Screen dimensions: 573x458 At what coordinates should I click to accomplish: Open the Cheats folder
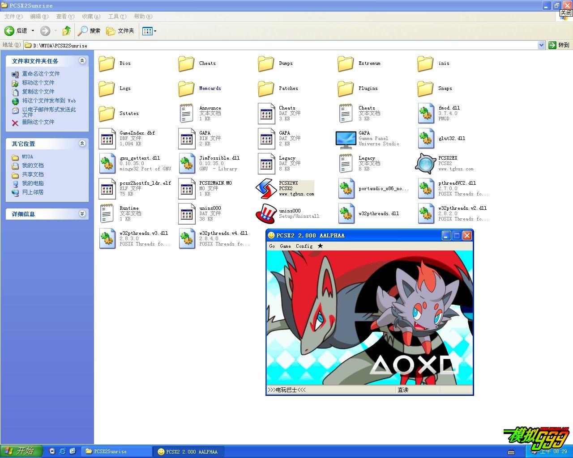pyautogui.click(x=186, y=64)
